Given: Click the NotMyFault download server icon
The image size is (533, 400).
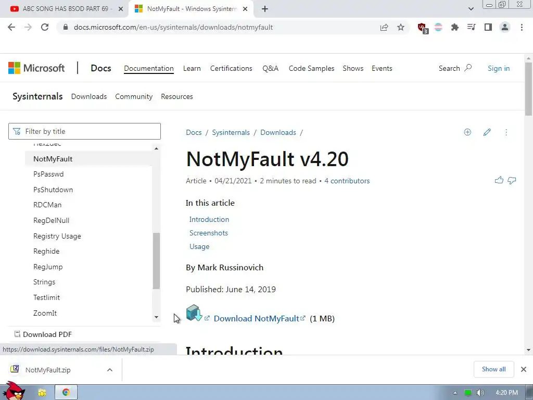Looking at the screenshot, I should pos(194,312).
